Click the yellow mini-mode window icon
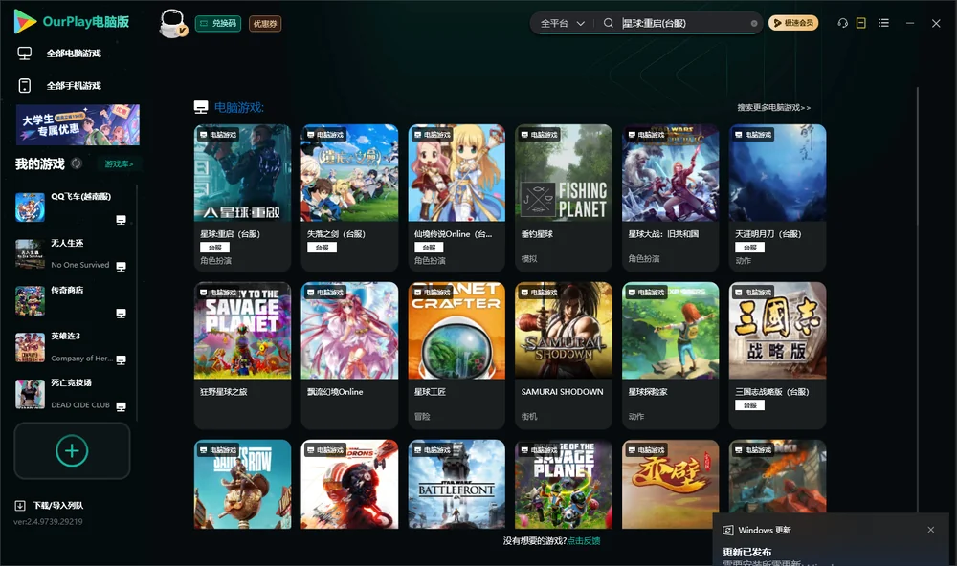The image size is (957, 566). click(861, 23)
